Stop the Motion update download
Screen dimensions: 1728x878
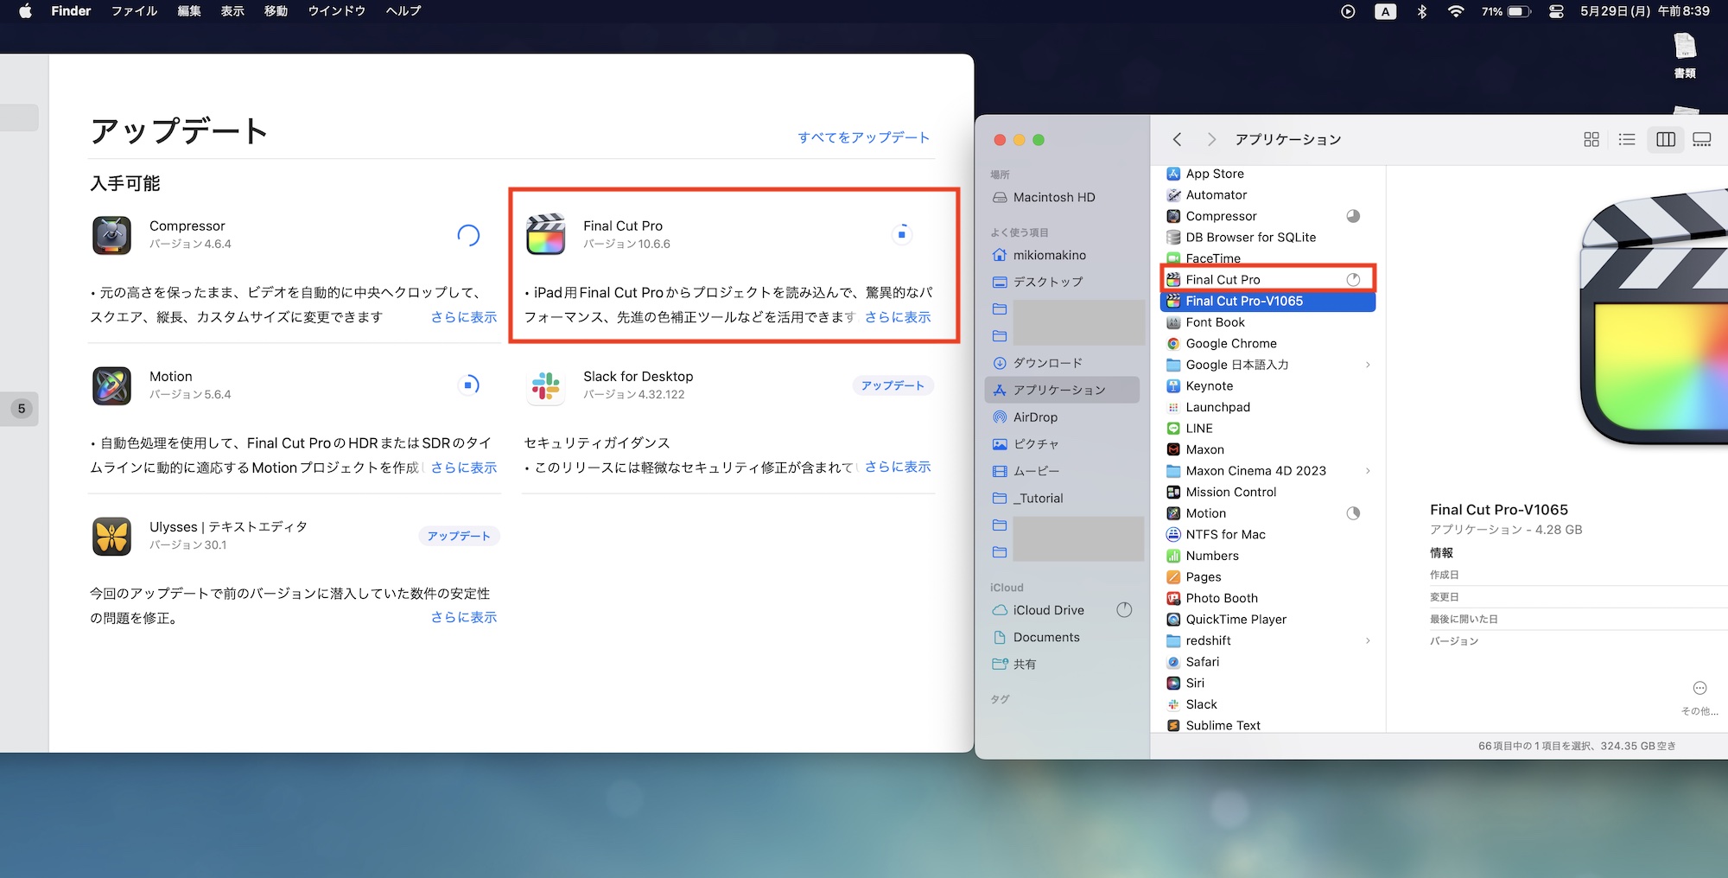coord(468,385)
